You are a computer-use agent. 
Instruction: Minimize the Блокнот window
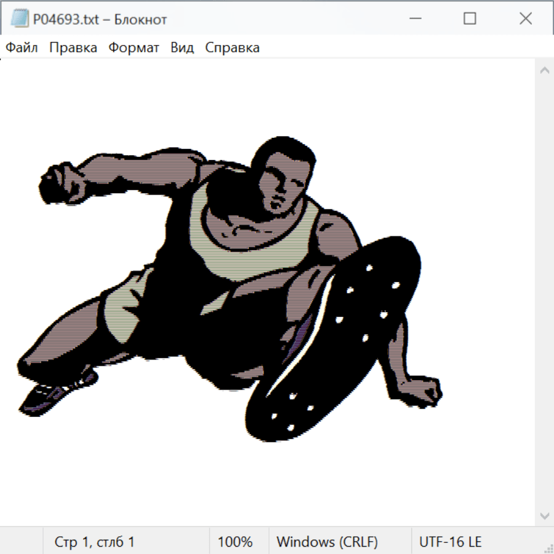click(x=414, y=19)
